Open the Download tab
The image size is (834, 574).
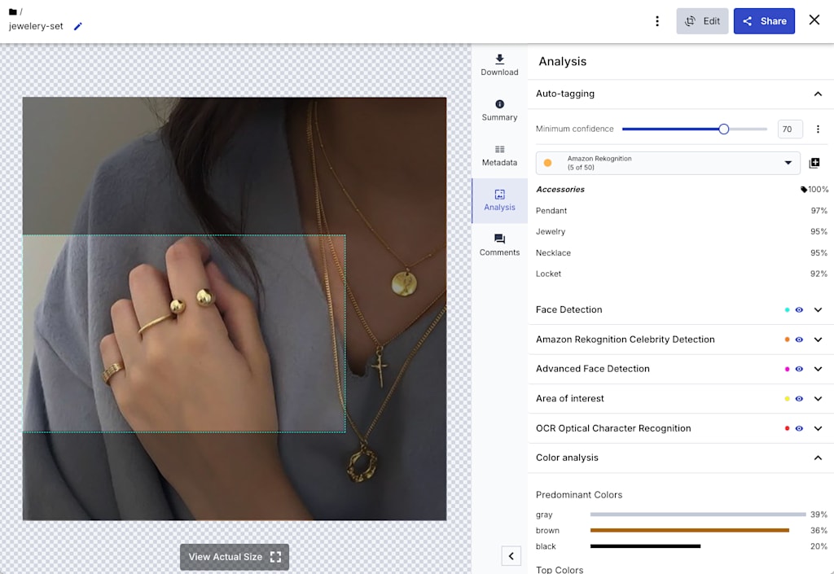tap(499, 65)
